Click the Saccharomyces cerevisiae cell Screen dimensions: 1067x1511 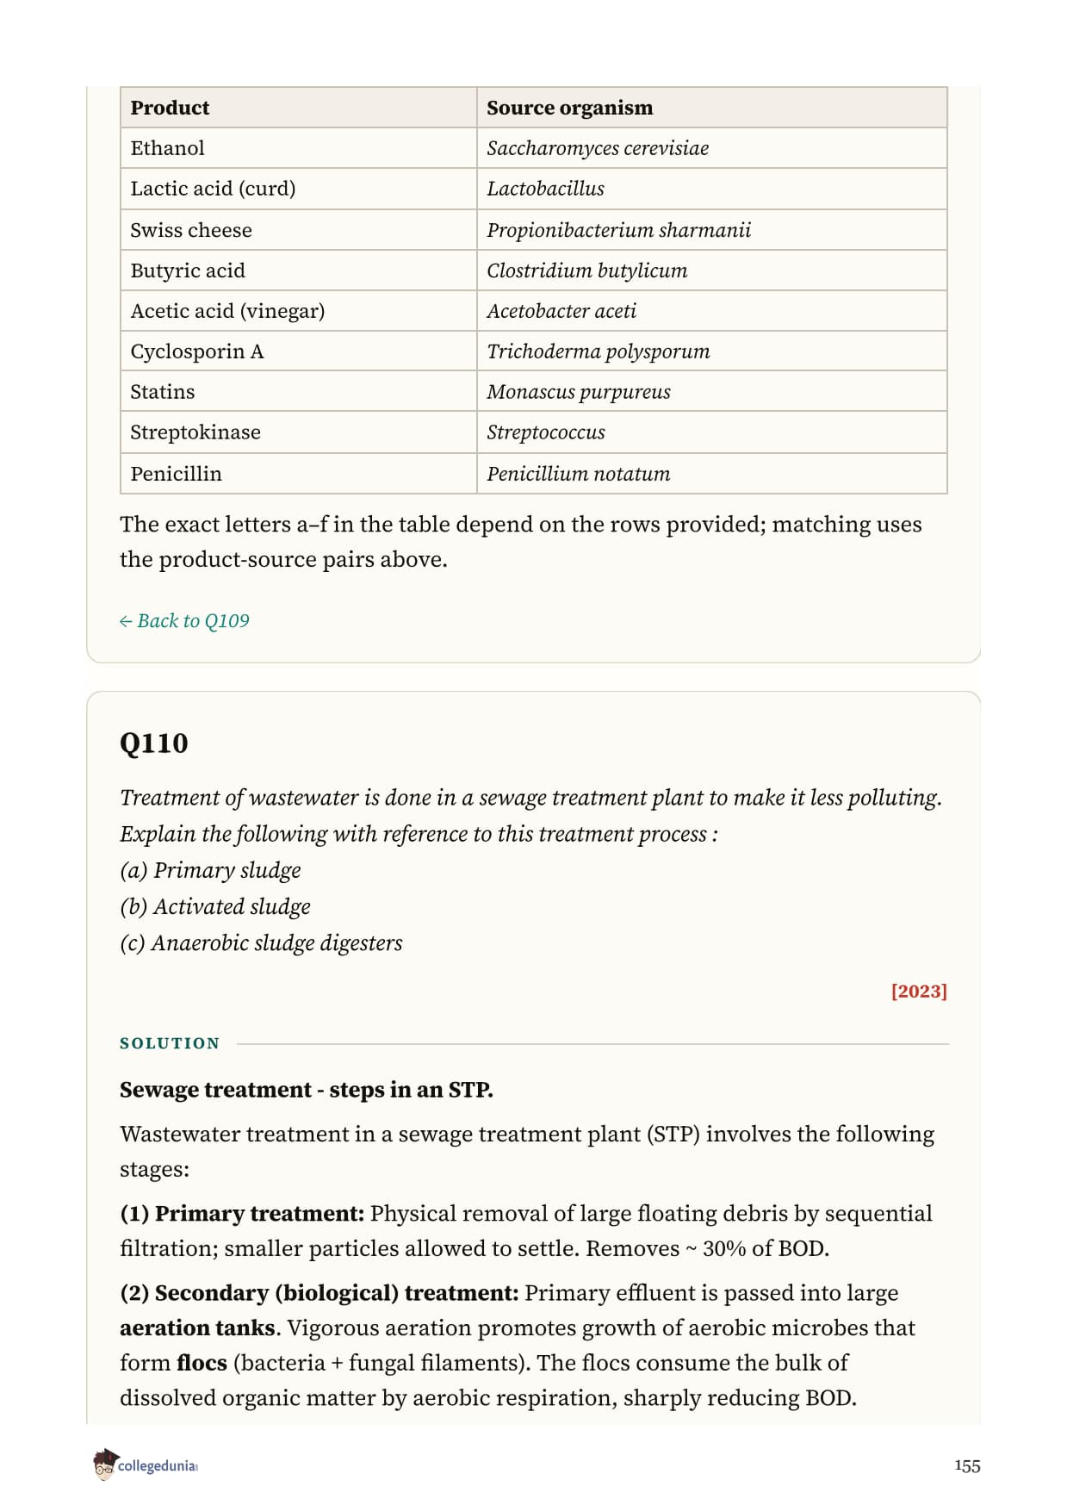point(711,148)
